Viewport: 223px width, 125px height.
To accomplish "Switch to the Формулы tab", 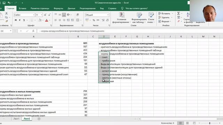I will coord(59,8).
